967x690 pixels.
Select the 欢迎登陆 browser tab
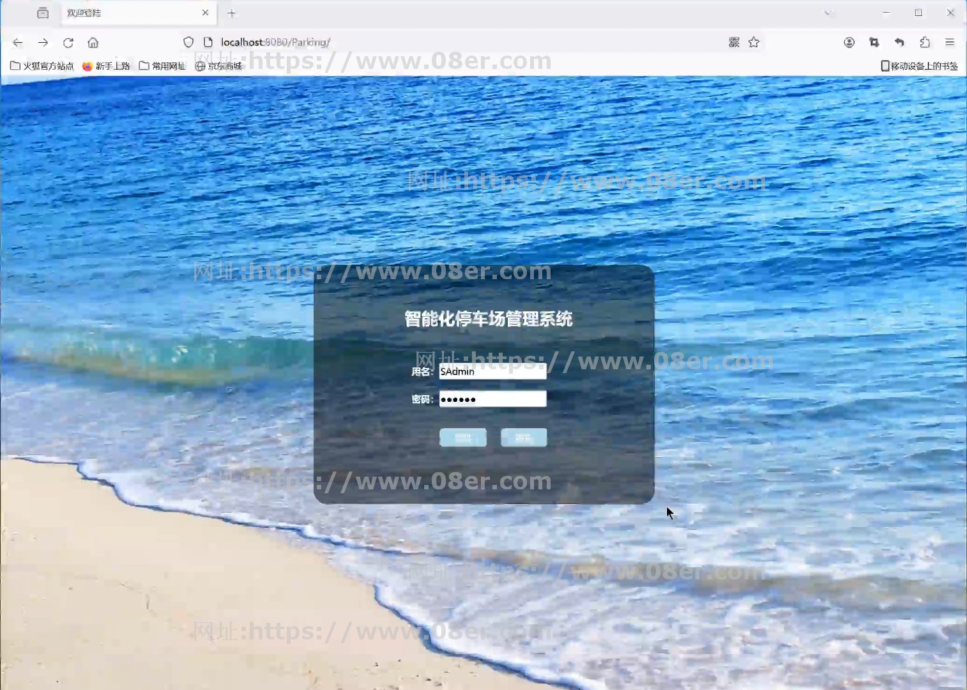click(128, 13)
